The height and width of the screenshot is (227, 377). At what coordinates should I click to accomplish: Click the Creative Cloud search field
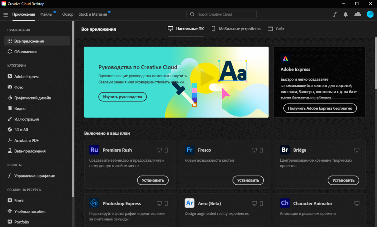click(x=221, y=14)
